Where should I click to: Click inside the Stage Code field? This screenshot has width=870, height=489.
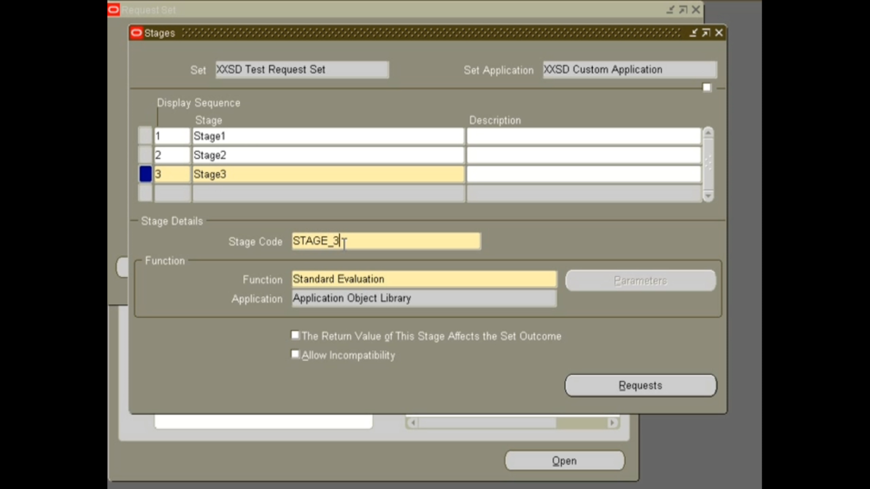(386, 241)
